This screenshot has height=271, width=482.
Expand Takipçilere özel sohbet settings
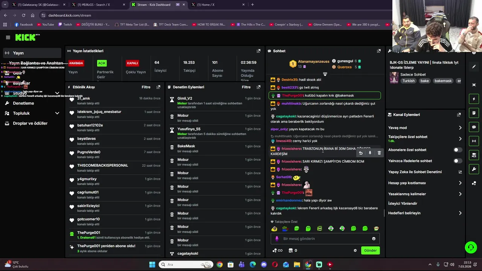pyautogui.click(x=425, y=139)
